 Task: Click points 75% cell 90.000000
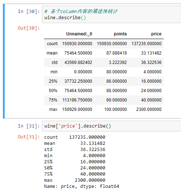117,100
